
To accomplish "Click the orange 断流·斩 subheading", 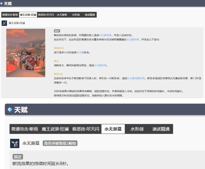I will pos(58,74).
